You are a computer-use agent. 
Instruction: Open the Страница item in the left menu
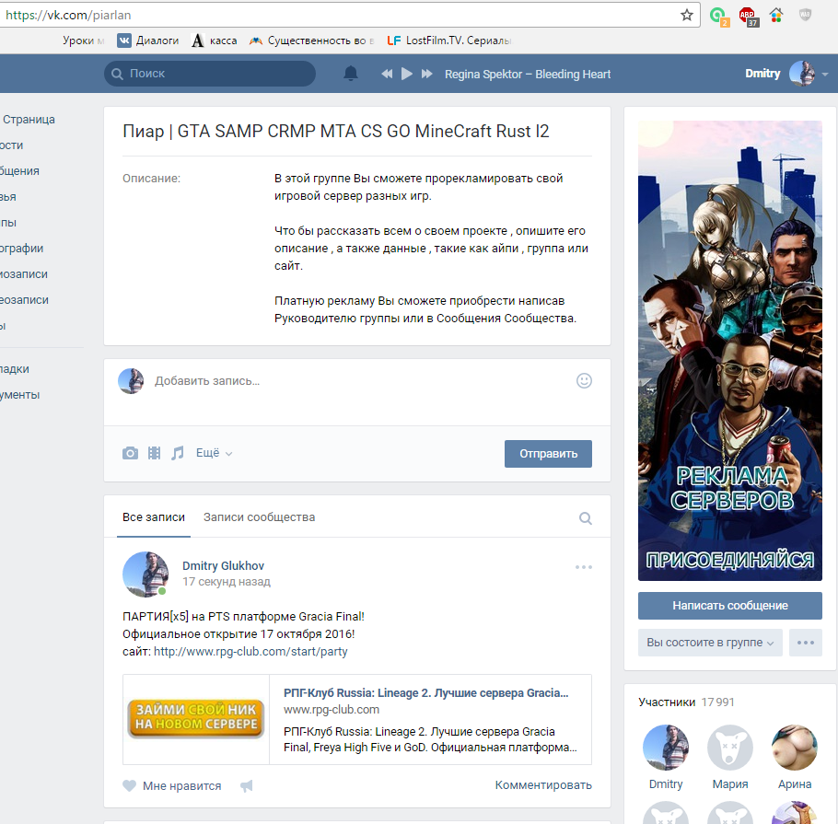(28, 119)
